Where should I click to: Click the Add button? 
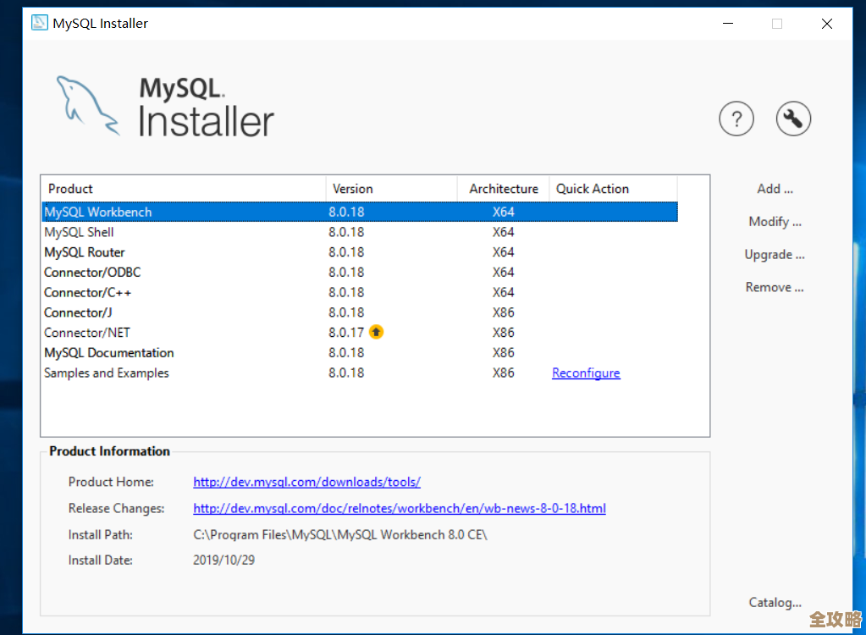coord(774,188)
